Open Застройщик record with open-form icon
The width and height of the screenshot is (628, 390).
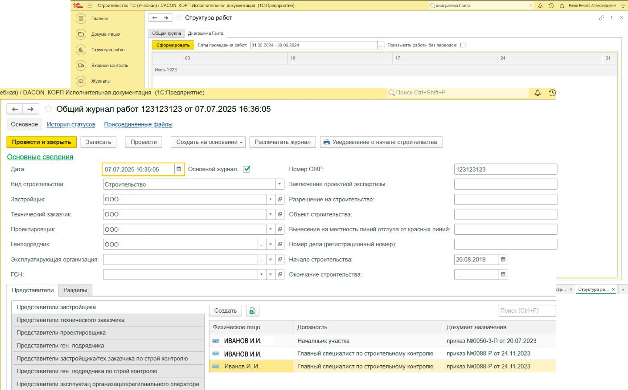coord(280,199)
